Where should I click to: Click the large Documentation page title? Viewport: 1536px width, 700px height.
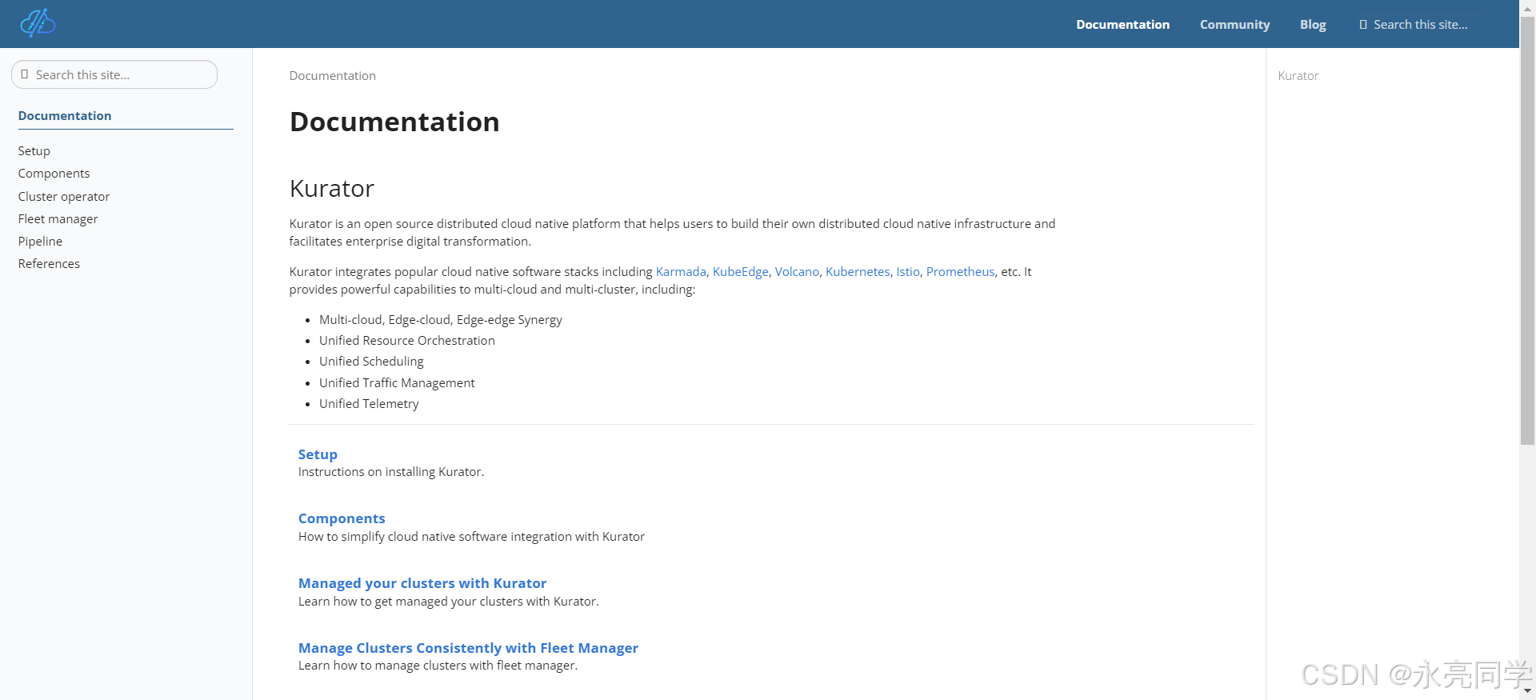[x=394, y=122]
